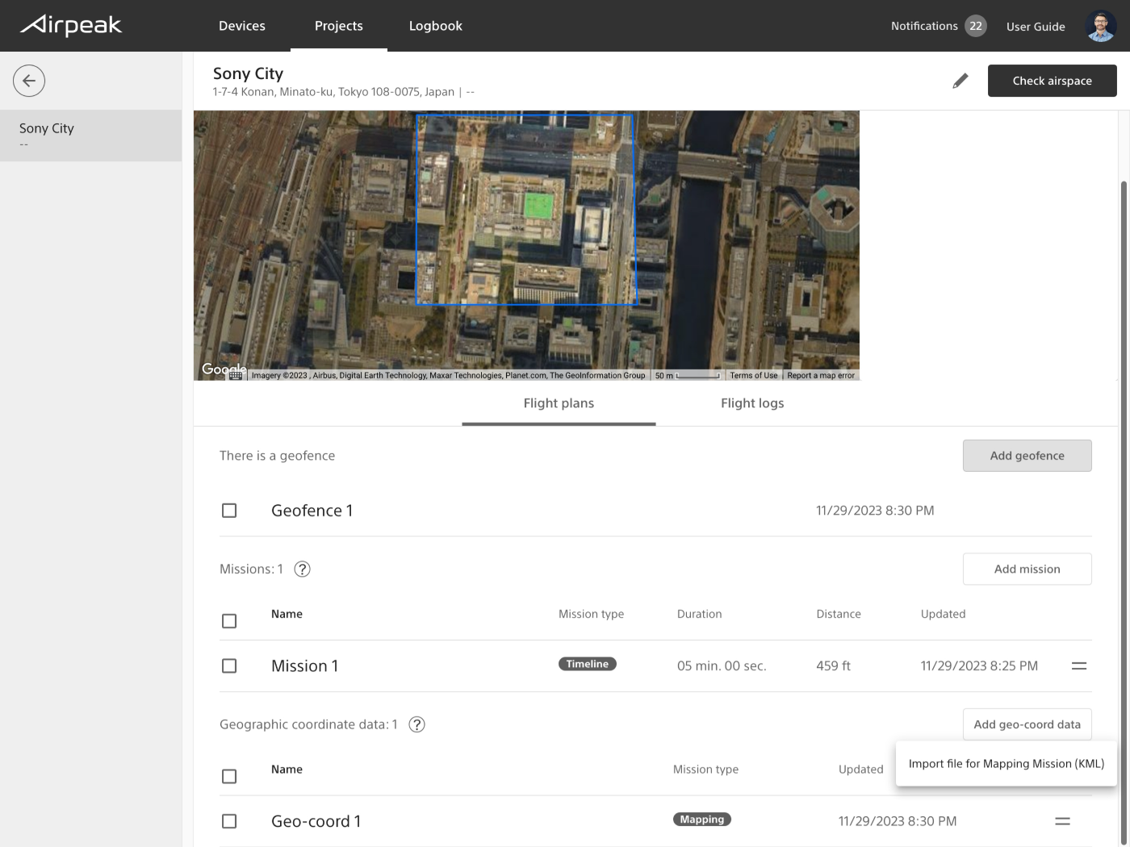Open the Geo-coord 1 entry
Viewport: 1130px width, 847px height.
316,821
